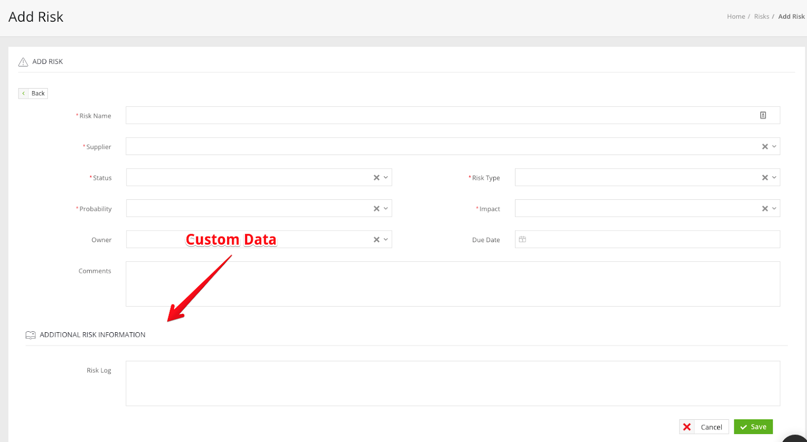Expand the Impact dropdown chevron

(x=774, y=208)
